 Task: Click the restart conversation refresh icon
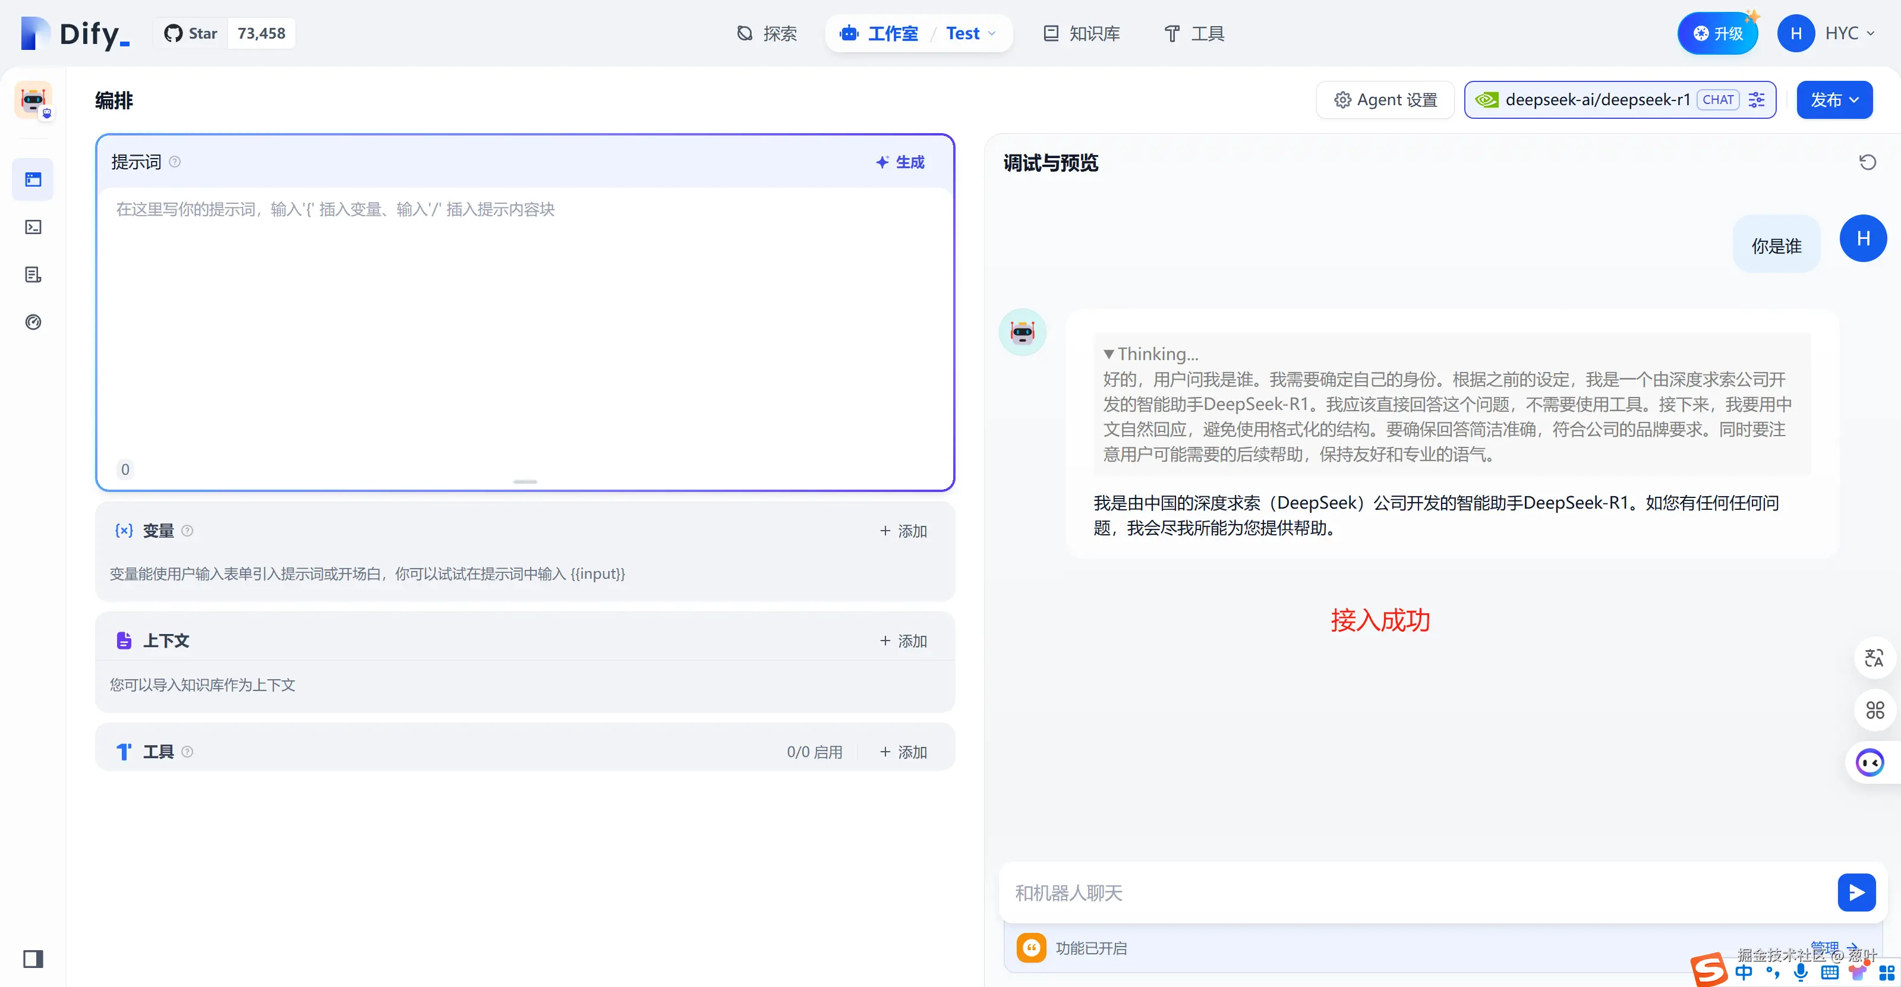(x=1867, y=162)
